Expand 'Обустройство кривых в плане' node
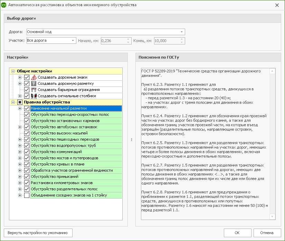The image size is (285, 241). [20, 164]
